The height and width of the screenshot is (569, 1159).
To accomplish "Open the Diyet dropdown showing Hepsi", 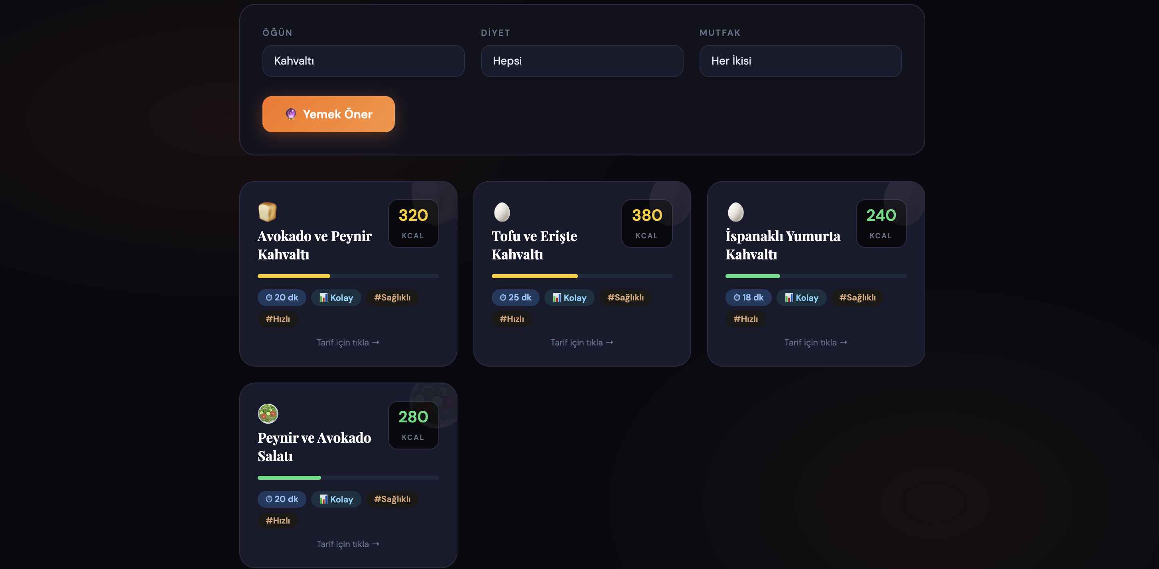I will click(x=582, y=61).
